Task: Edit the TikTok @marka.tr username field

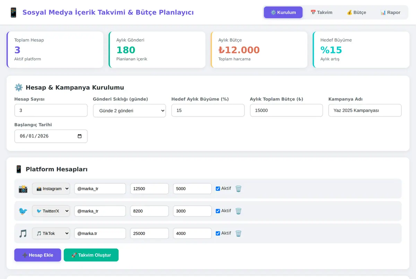Action: (x=100, y=233)
